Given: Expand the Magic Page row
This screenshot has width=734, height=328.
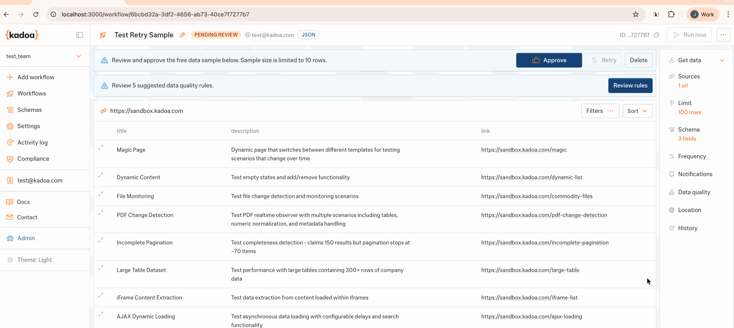Looking at the screenshot, I should pos(101,147).
